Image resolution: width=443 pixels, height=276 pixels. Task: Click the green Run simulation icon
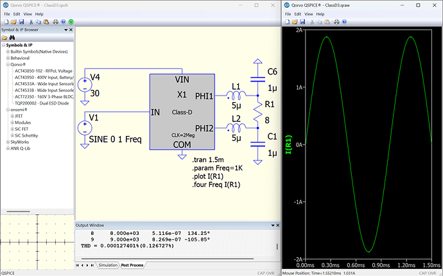[71, 22]
